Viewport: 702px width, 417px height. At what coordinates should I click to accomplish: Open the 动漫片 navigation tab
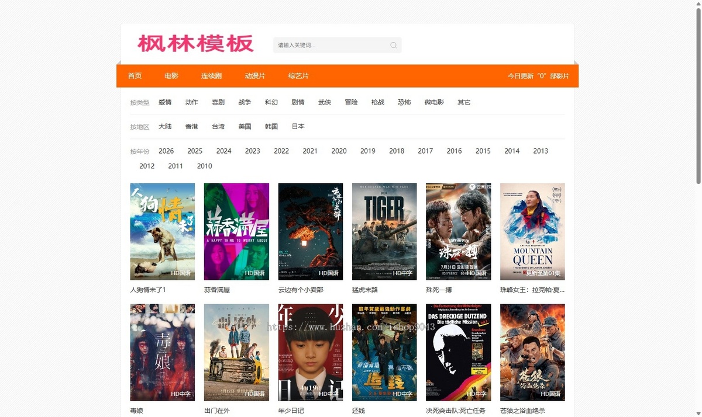coord(255,76)
